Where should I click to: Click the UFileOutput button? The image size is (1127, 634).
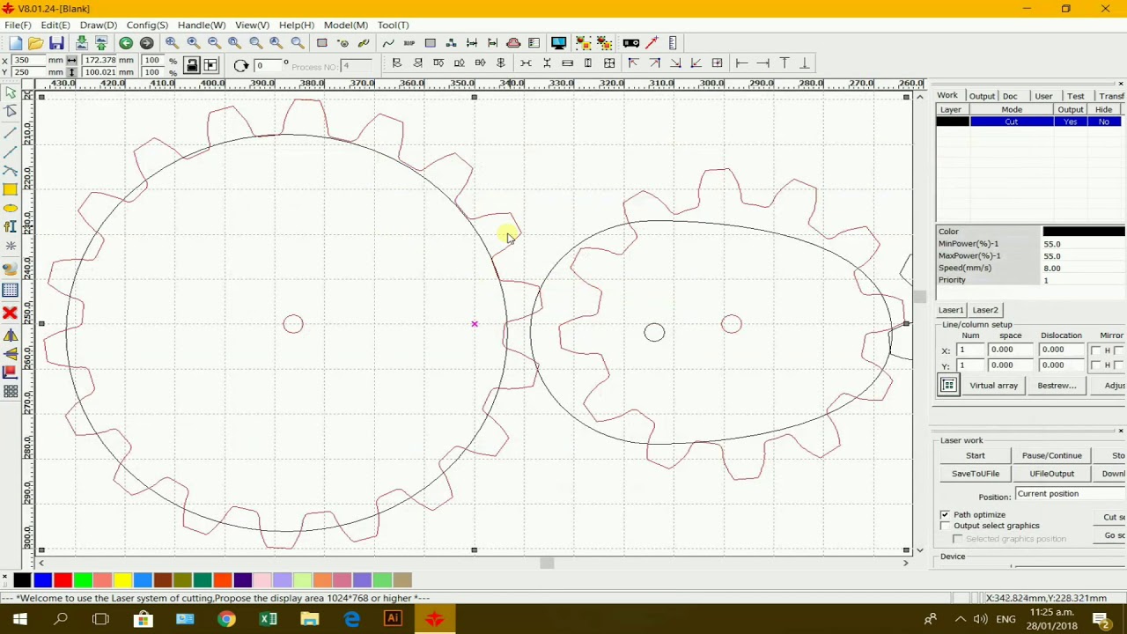[1051, 474]
